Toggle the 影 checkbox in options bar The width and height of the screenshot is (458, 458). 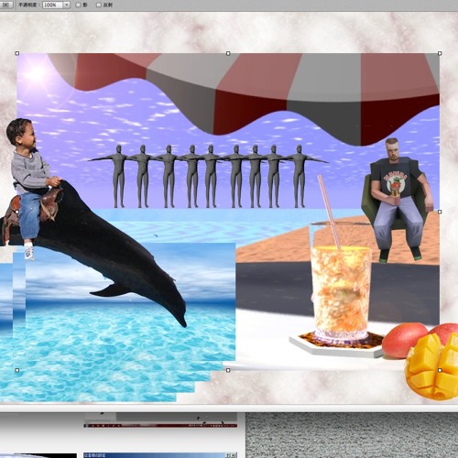pos(78,5)
